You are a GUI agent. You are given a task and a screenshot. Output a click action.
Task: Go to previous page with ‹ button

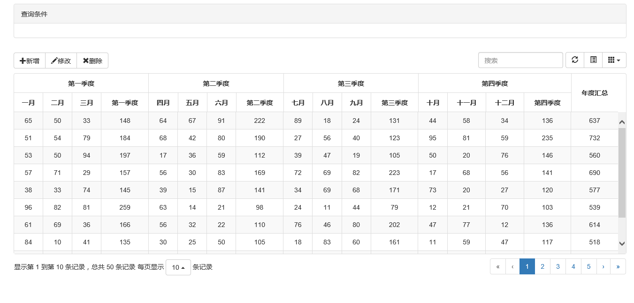click(512, 266)
